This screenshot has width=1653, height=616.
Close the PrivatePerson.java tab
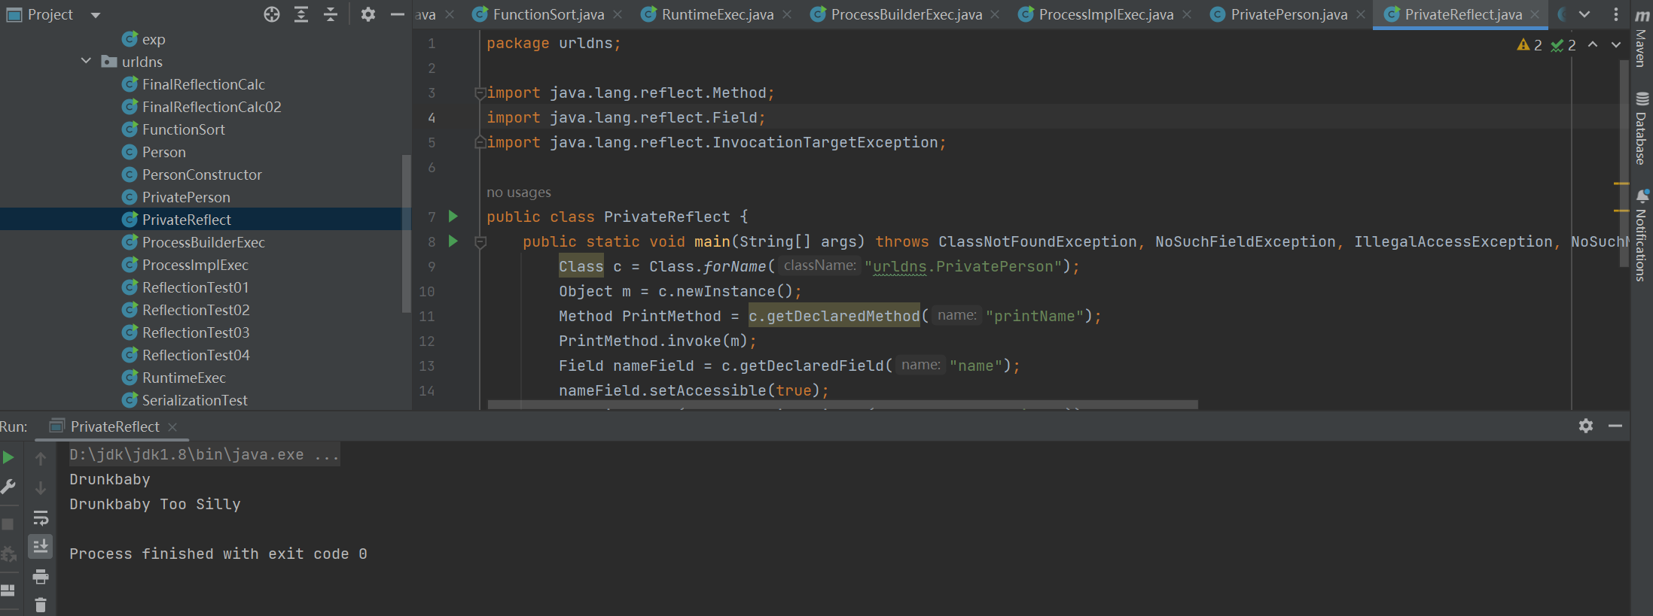(x=1361, y=14)
